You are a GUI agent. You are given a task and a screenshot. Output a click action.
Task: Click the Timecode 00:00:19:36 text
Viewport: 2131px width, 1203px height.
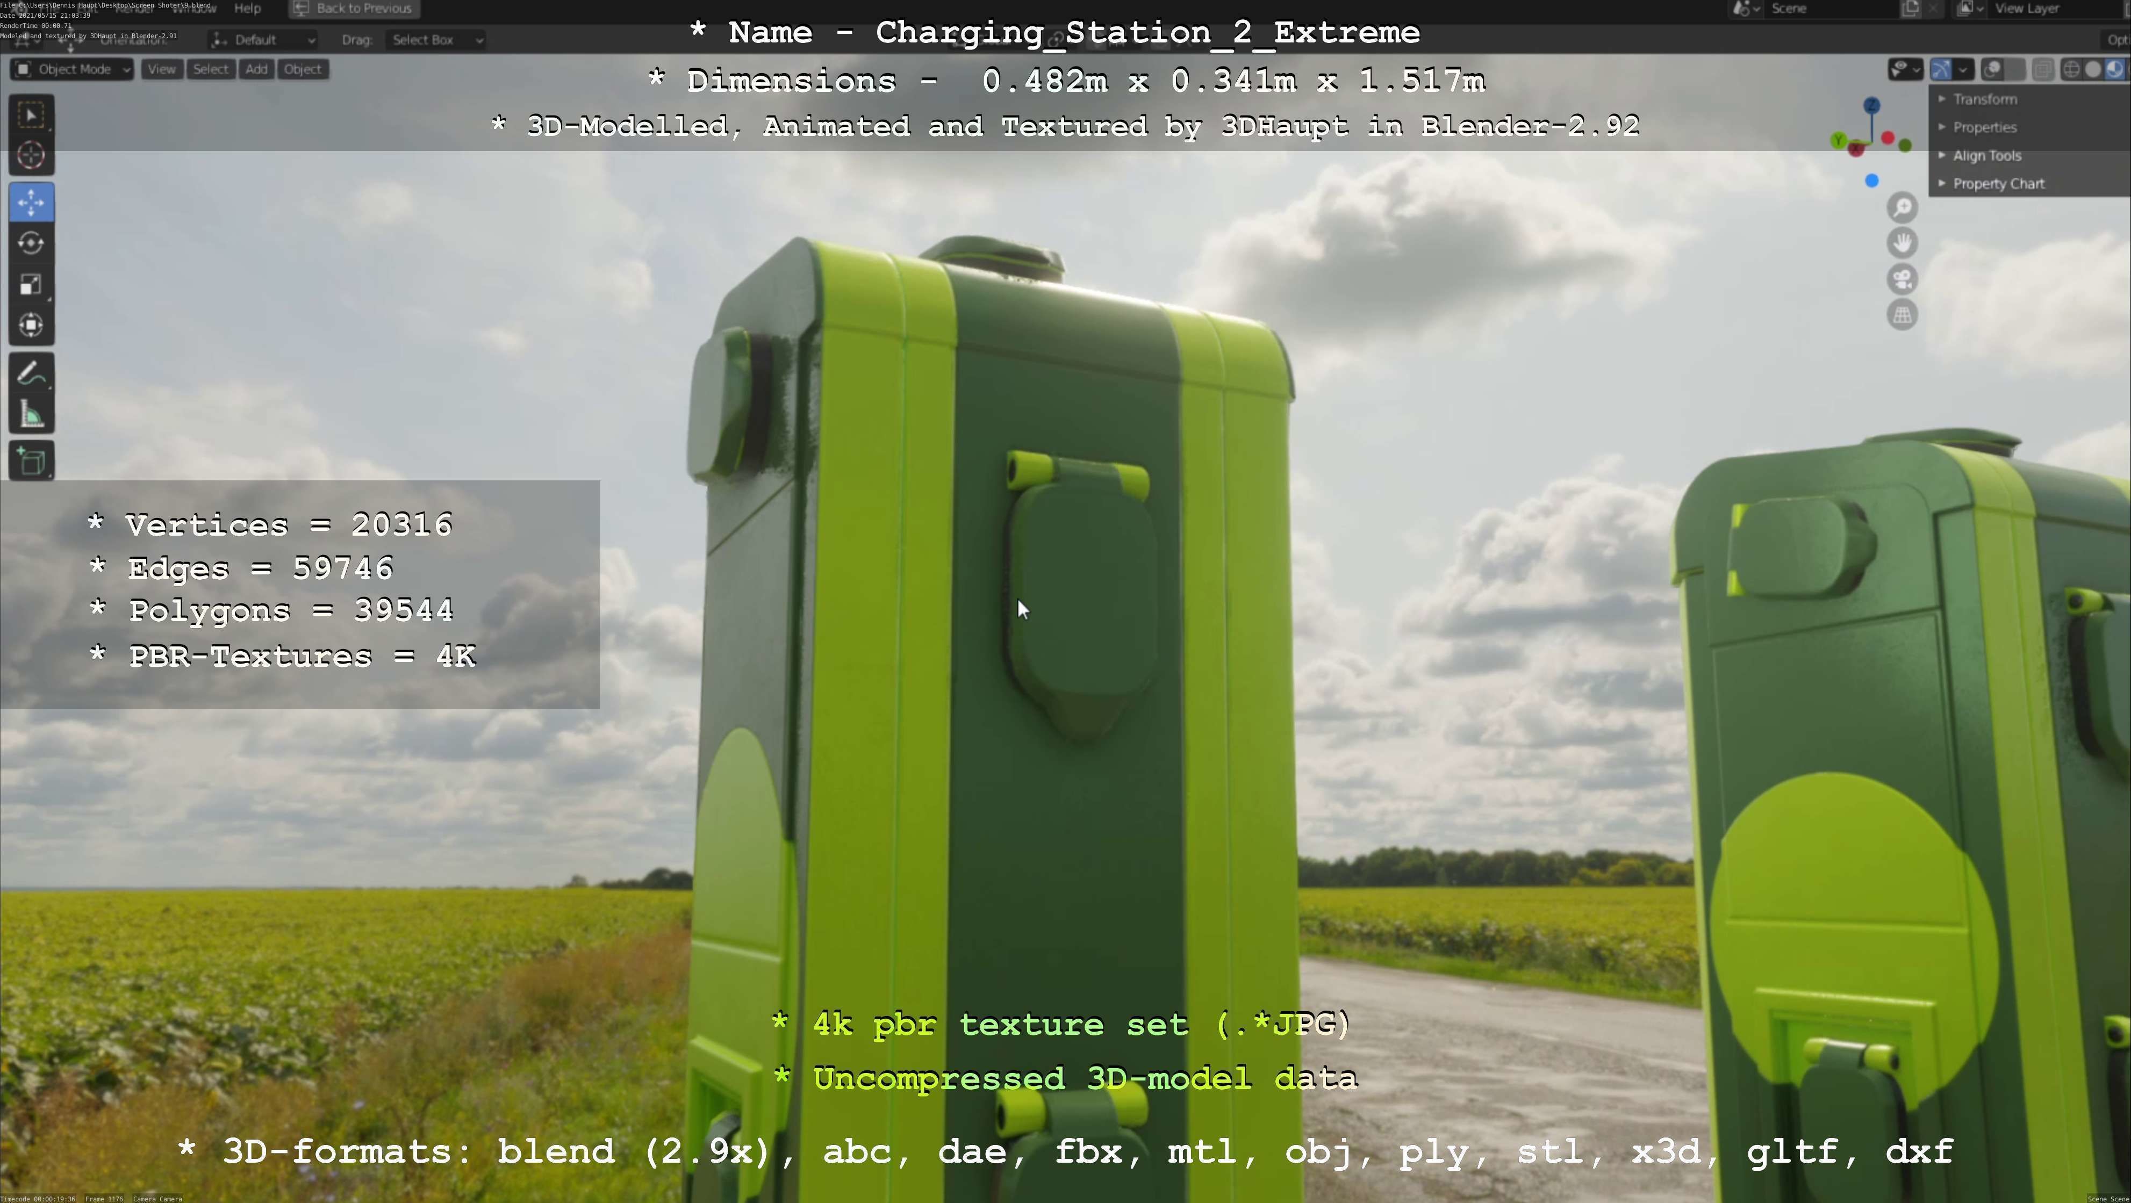click(x=38, y=1198)
